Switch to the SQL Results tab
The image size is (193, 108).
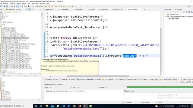tap(120, 79)
